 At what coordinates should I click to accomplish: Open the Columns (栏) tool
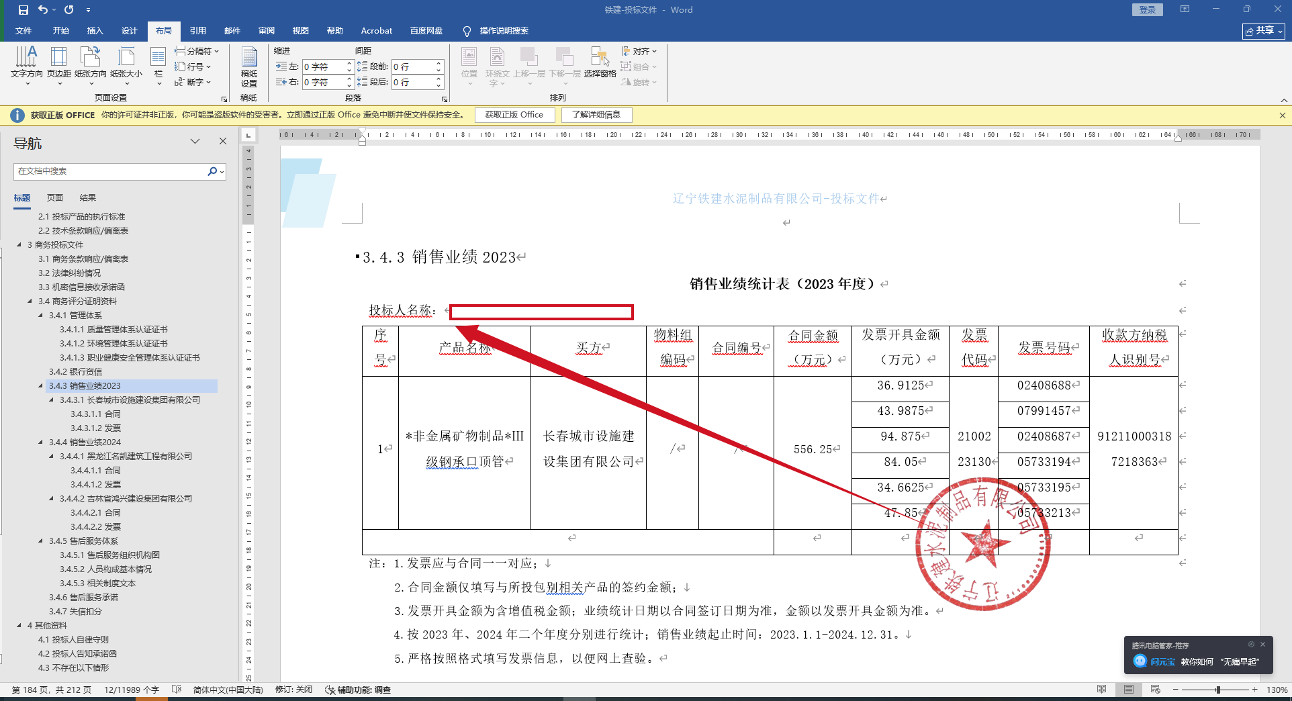click(x=158, y=65)
